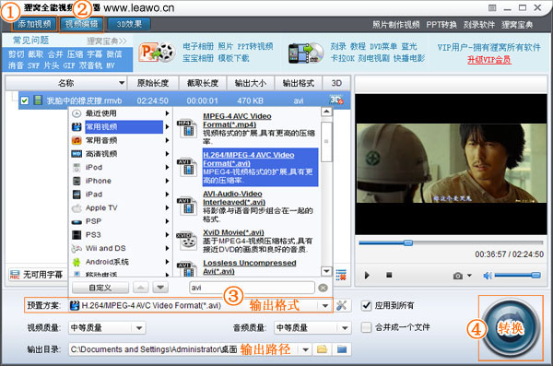Open the 预置方案 output format dropdown

[324, 306]
